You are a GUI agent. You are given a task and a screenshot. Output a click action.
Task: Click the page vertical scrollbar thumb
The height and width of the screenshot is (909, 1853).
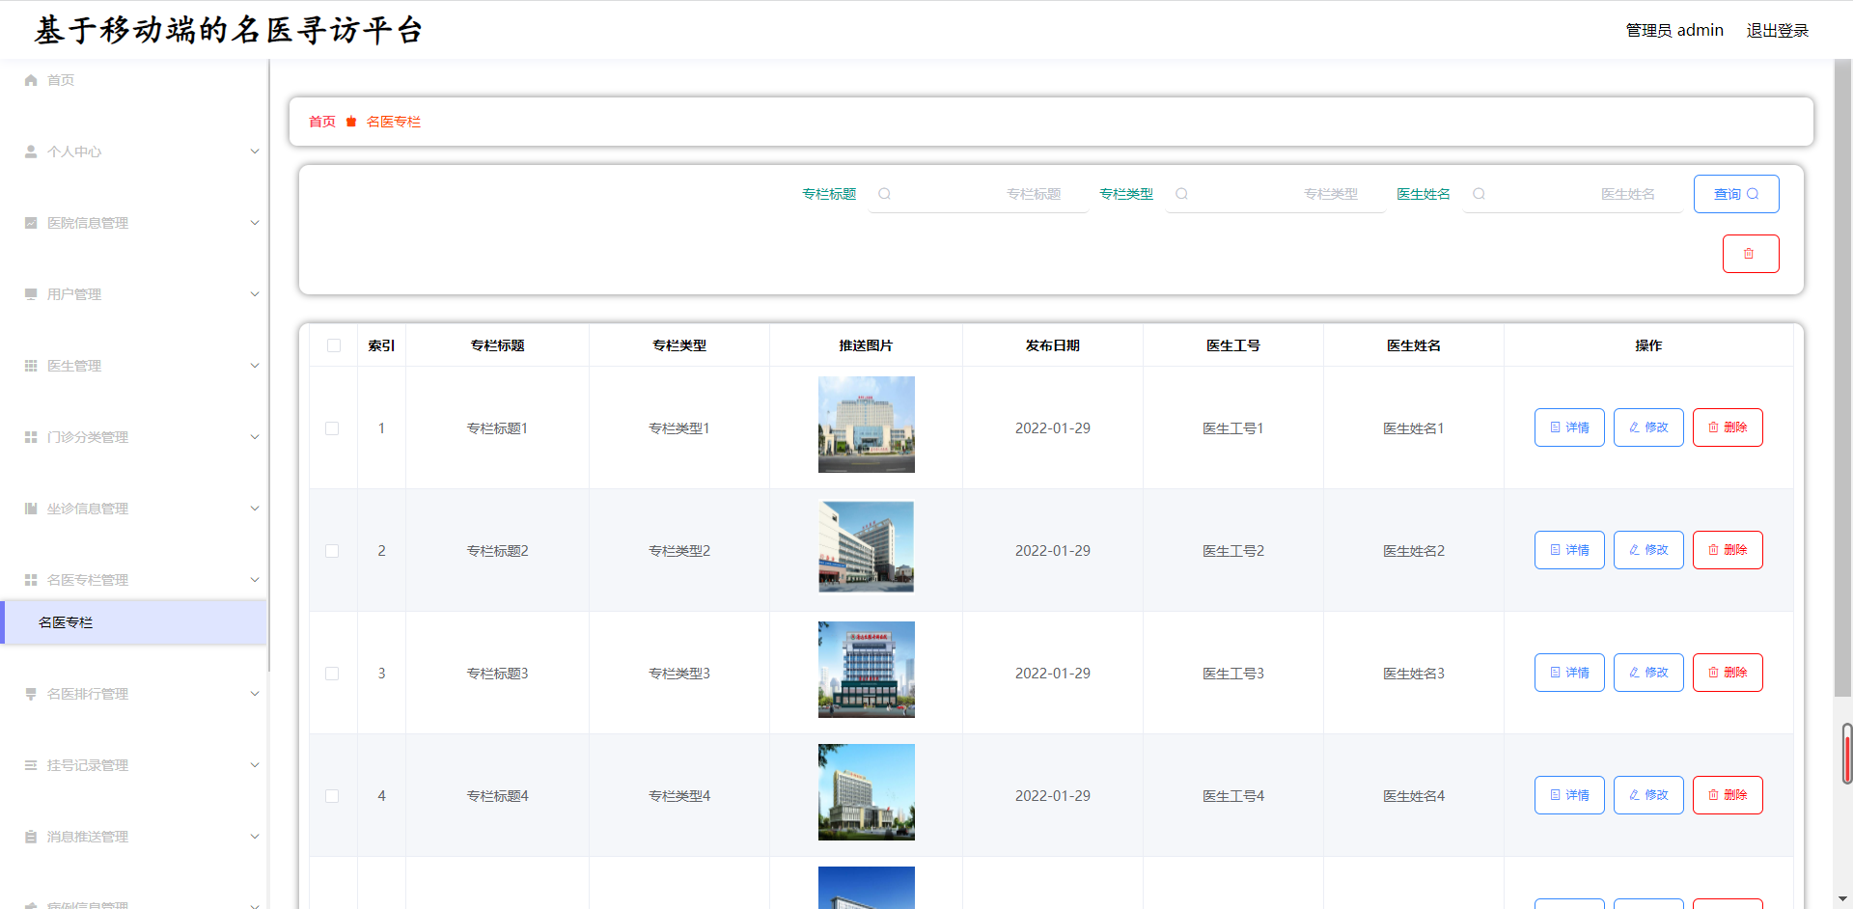tap(1843, 378)
